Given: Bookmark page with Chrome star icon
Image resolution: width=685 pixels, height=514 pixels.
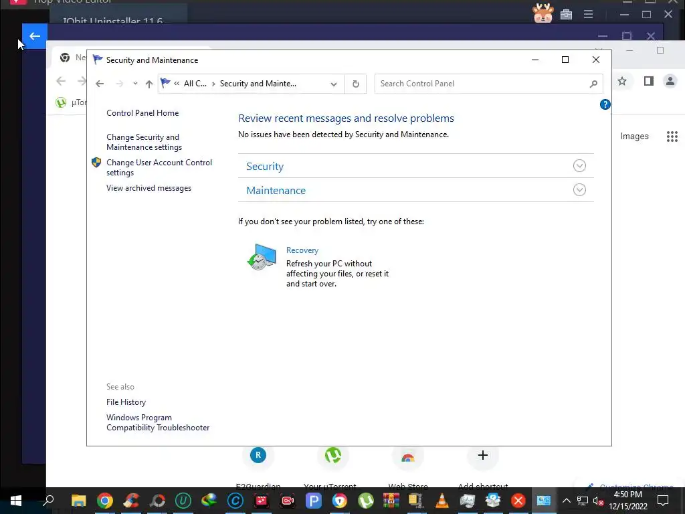Looking at the screenshot, I should coord(622,81).
